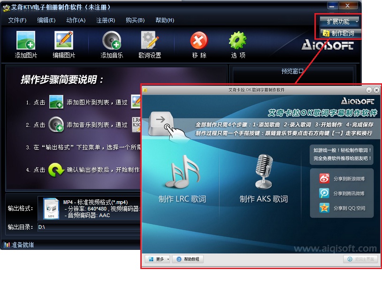Expand the 扩展功能 dropdown
382x284 pixels.
pyautogui.click(x=339, y=22)
